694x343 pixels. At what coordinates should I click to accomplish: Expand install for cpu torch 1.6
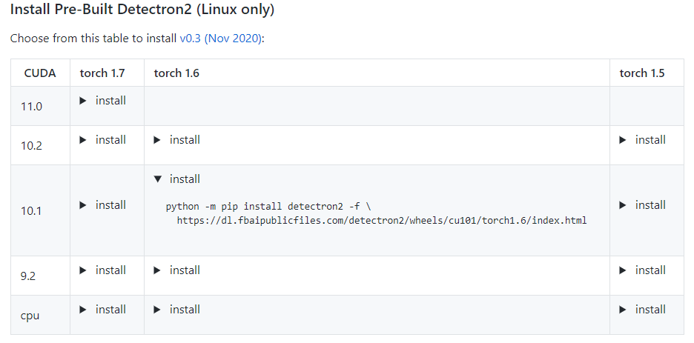[x=176, y=310]
